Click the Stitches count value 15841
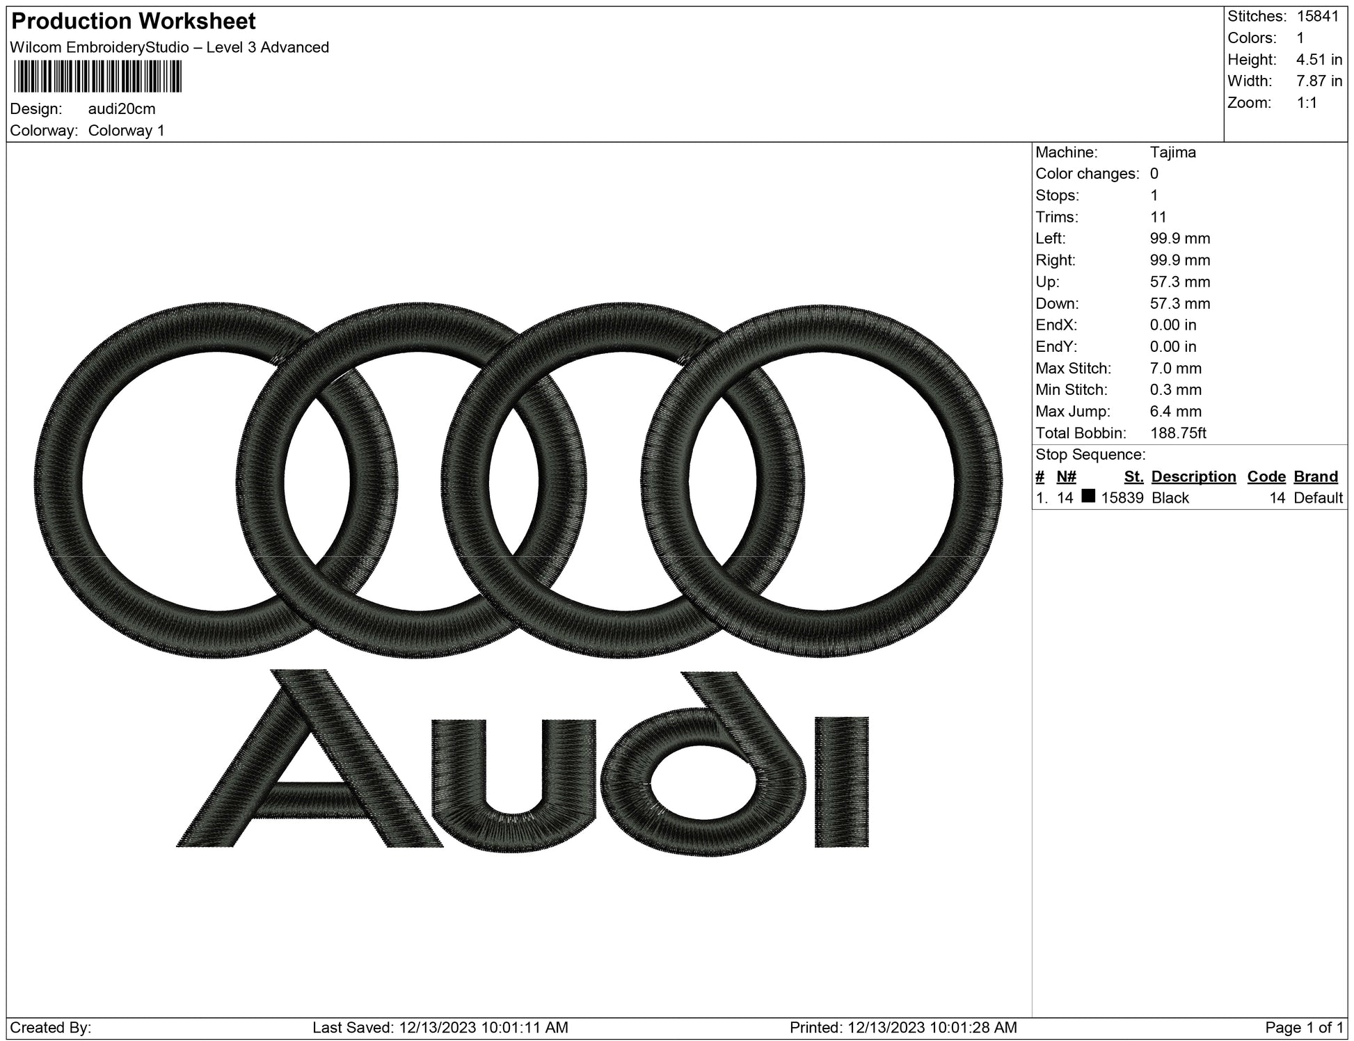 pos(1318,16)
